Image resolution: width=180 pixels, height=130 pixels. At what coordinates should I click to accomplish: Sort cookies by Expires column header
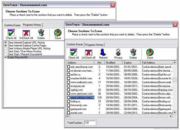click(132, 62)
